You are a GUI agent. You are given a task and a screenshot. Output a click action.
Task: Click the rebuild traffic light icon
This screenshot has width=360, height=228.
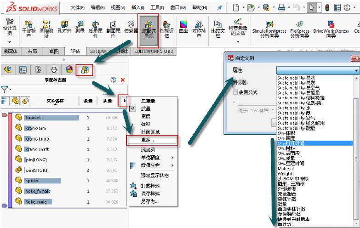(x=327, y=7)
